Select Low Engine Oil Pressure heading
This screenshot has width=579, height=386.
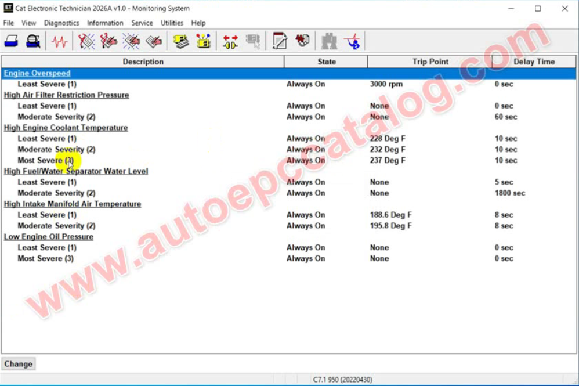(x=48, y=237)
